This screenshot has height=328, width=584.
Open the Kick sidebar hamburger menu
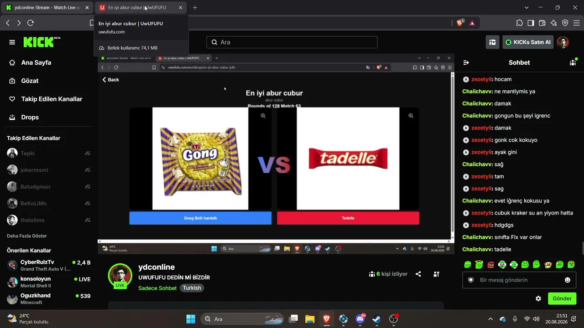[x=12, y=42]
